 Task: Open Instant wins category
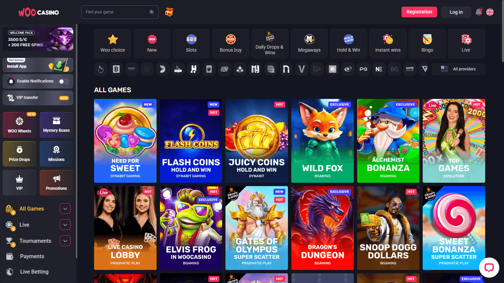tap(388, 44)
